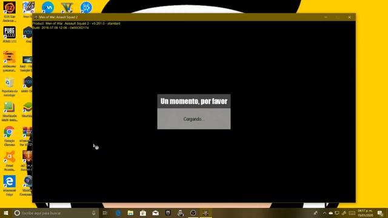The height and width of the screenshot is (218, 388).
Task: Open the Avast antivirus desktop shortcut
Action: 10,157
